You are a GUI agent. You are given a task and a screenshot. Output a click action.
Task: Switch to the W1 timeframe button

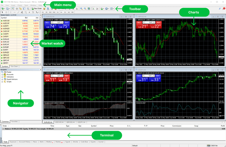point(69,12)
